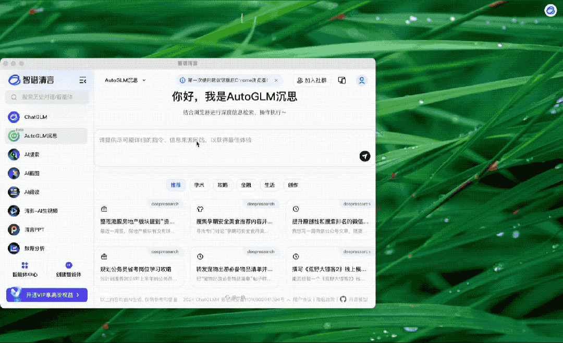Dismiss the Chrome browser tip banner
This screenshot has height=343, width=563.
pyautogui.click(x=276, y=80)
